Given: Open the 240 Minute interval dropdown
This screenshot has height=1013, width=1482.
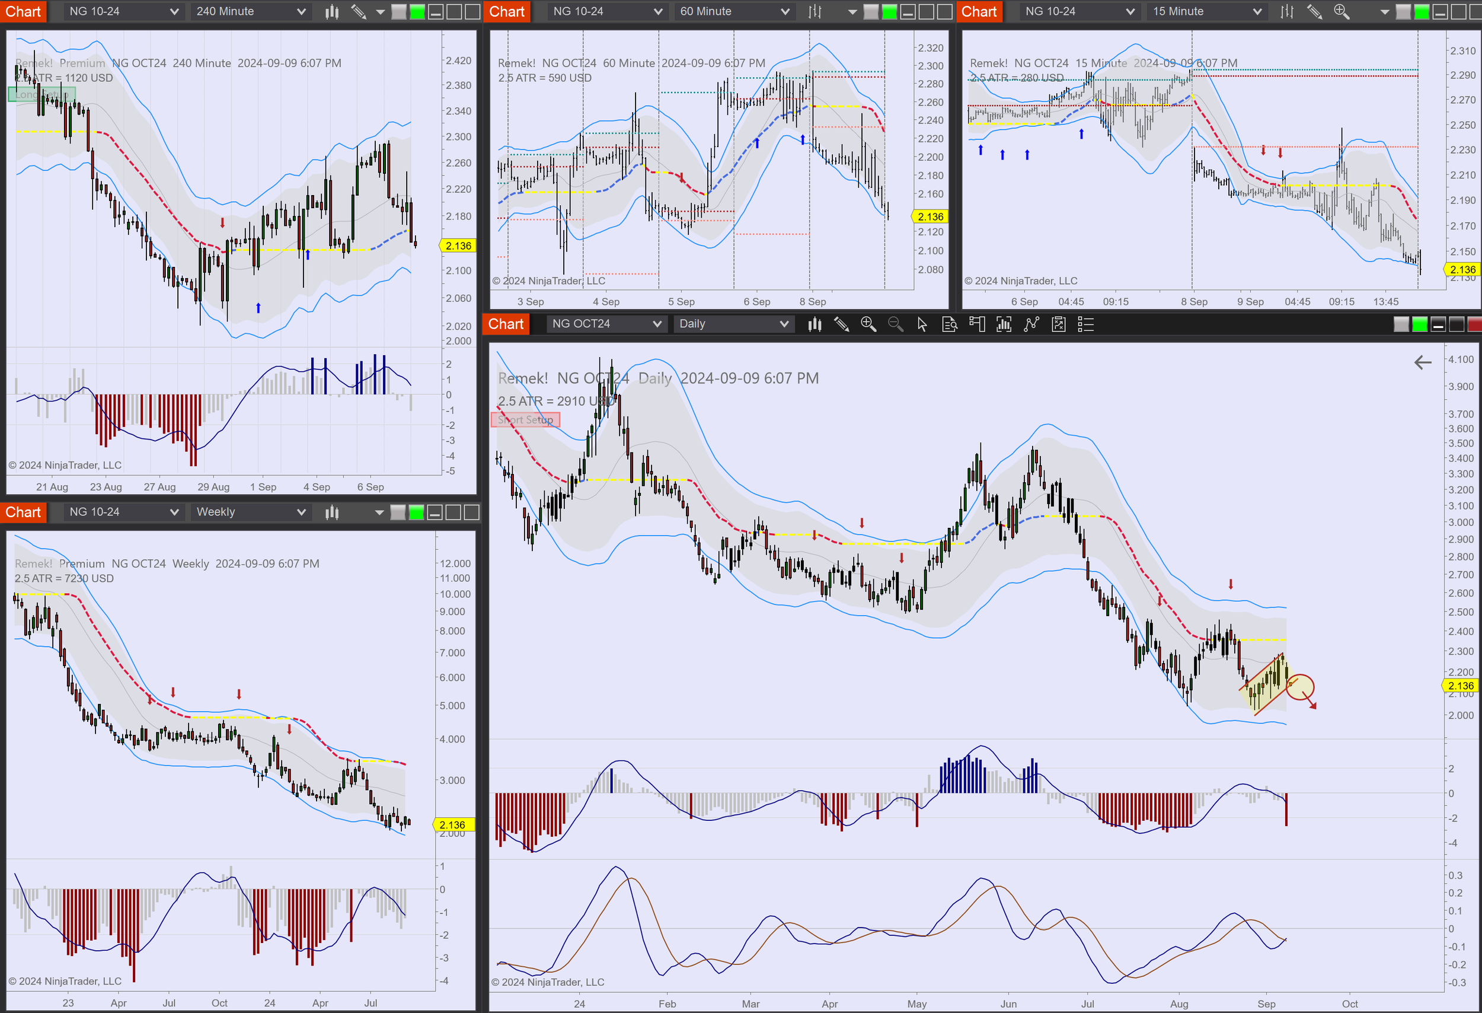Looking at the screenshot, I should (x=251, y=11).
